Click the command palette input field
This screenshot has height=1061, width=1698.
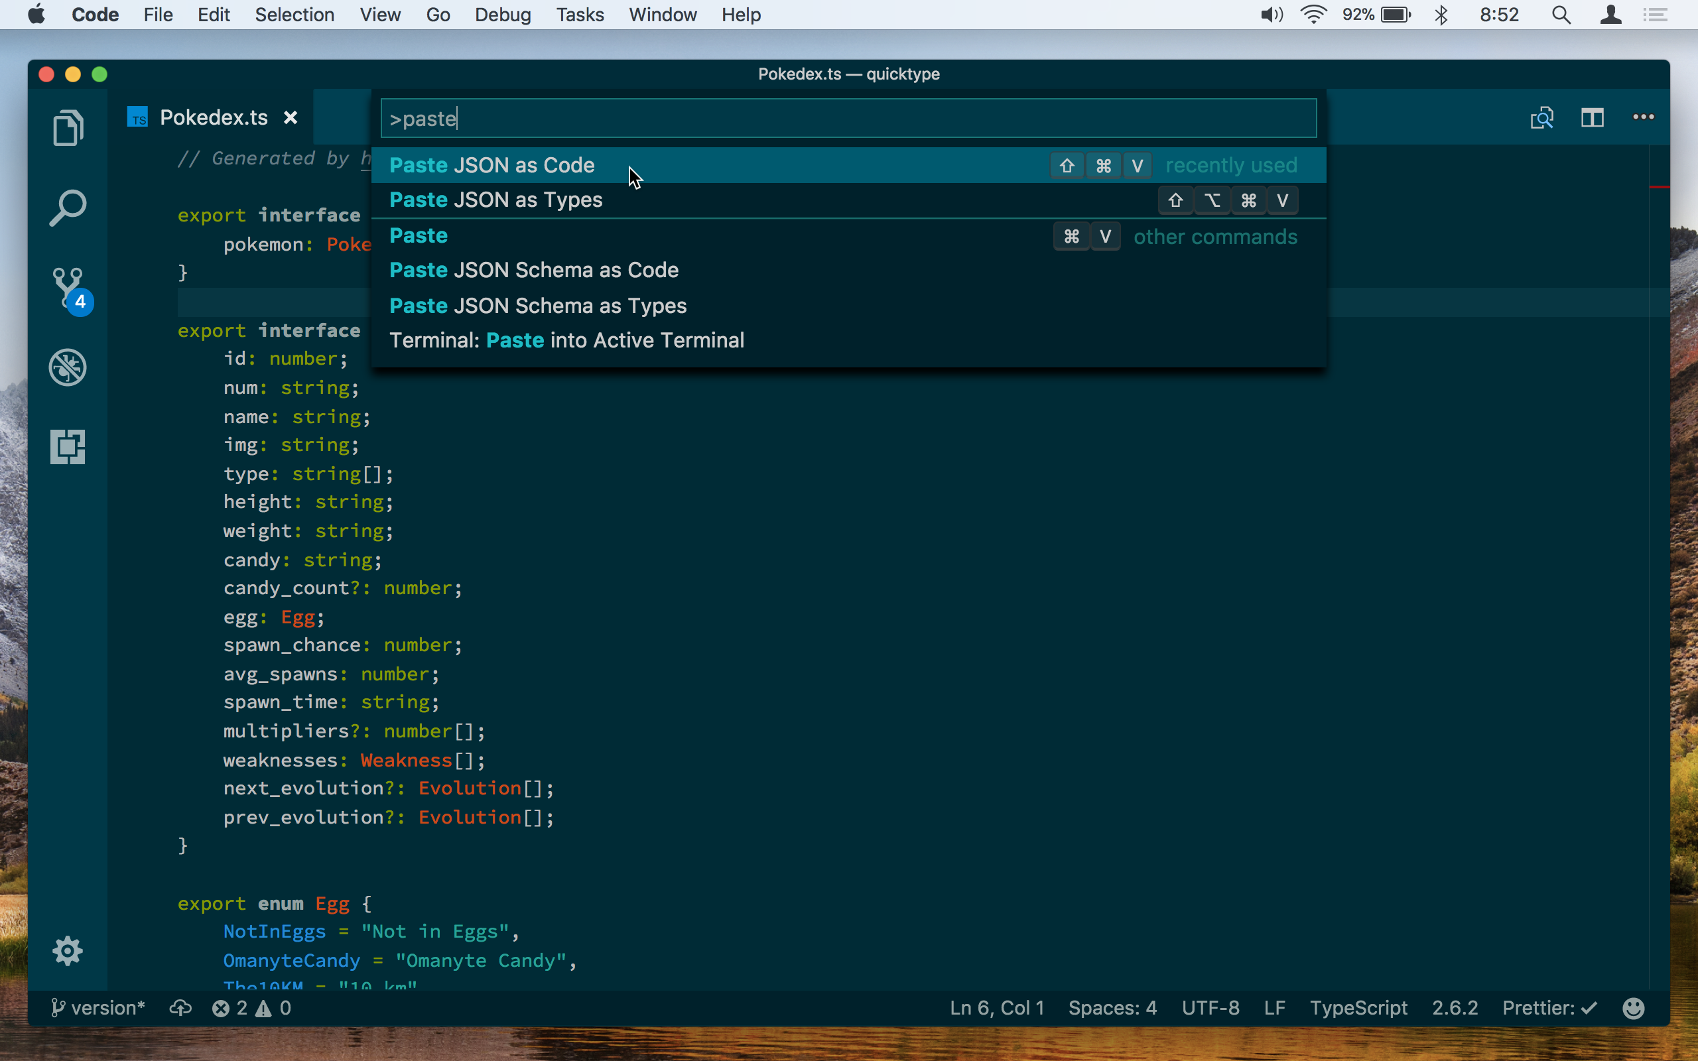pos(846,118)
